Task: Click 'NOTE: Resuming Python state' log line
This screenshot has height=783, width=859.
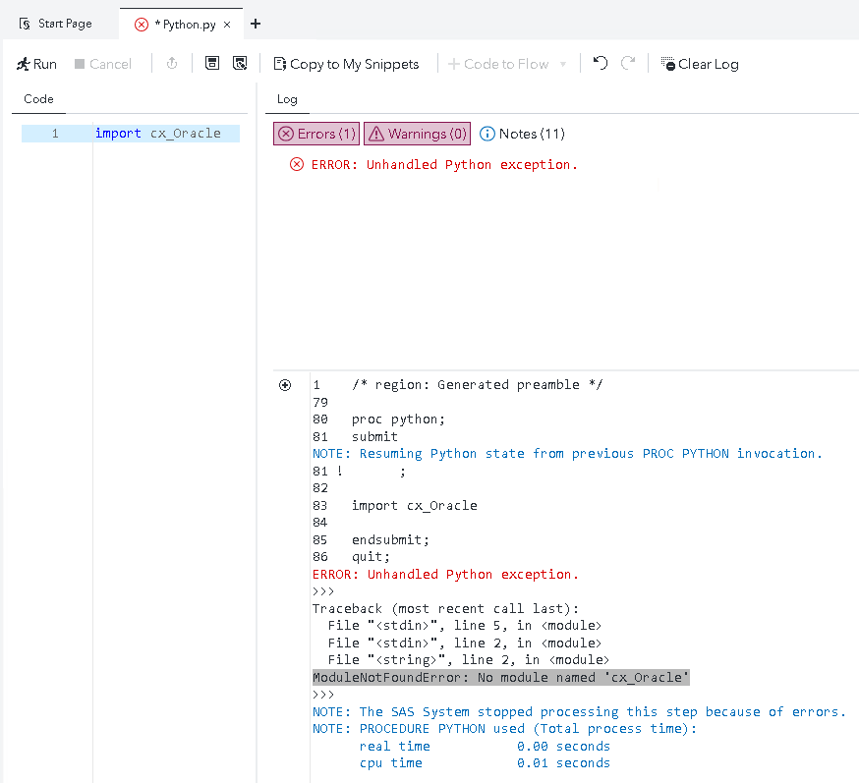Action: coord(567,453)
